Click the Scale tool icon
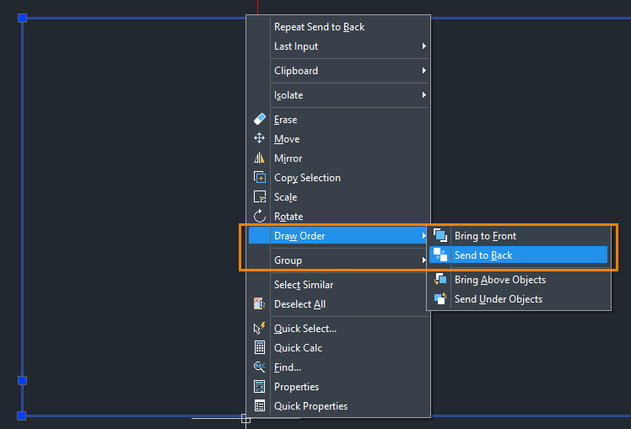Screen dimensions: 631x429 pos(260,196)
